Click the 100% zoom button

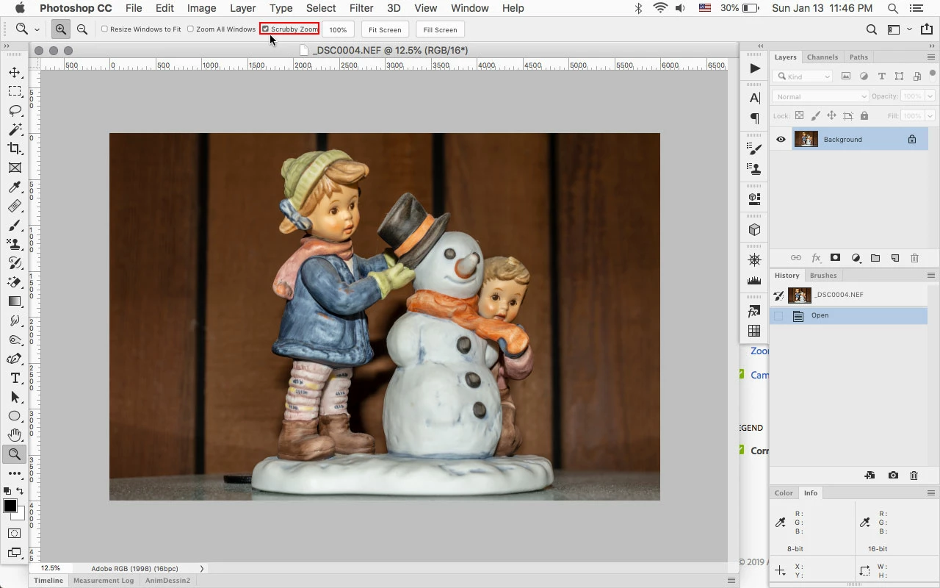[338, 29]
